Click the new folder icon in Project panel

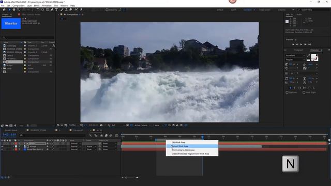pyautogui.click(x=7, y=126)
